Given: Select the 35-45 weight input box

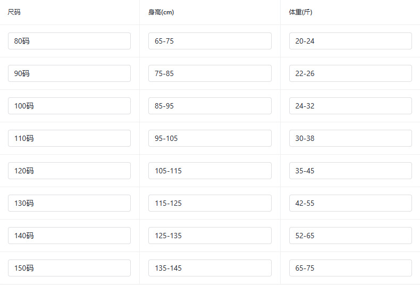Looking at the screenshot, I should click(x=350, y=171).
